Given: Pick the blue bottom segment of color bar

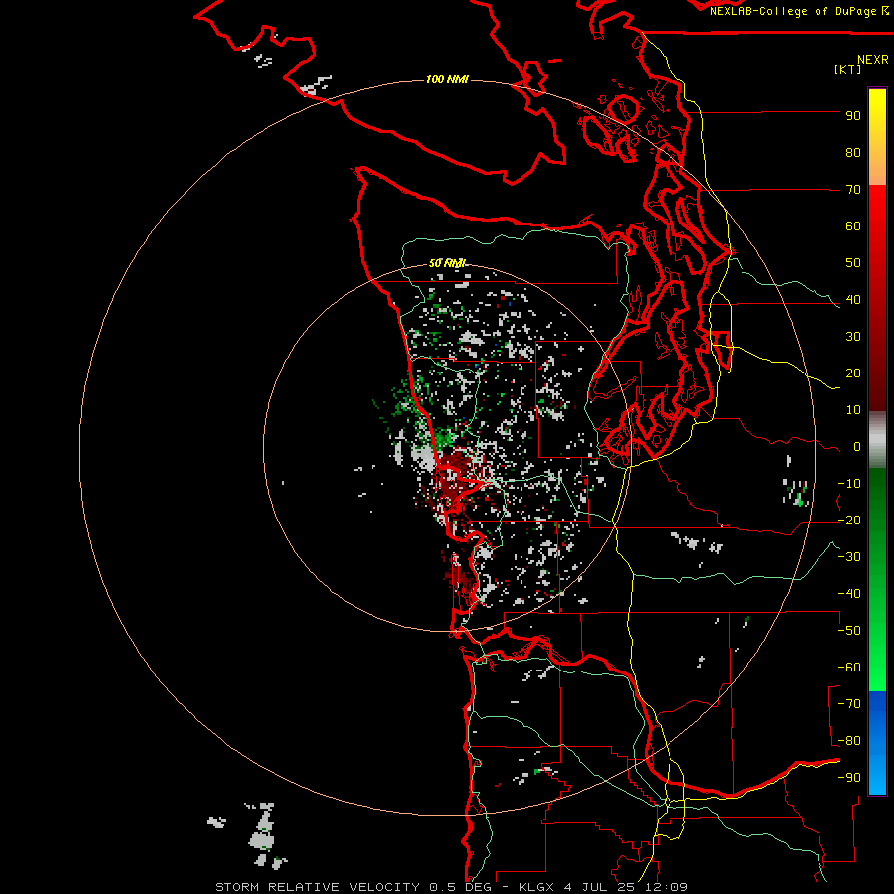Looking at the screenshot, I should [x=877, y=742].
